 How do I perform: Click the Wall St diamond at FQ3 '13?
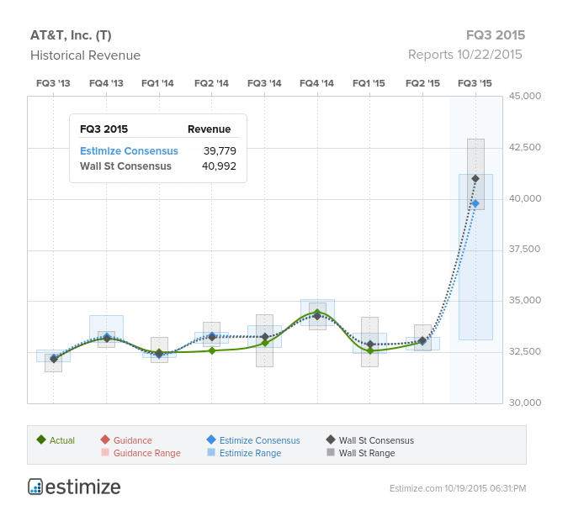coord(54,359)
